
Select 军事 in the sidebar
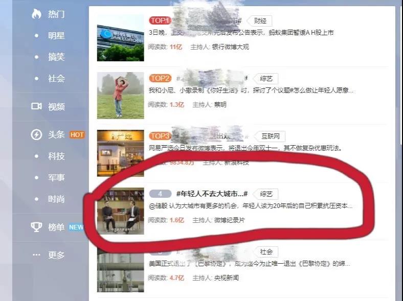pyautogui.click(x=56, y=177)
